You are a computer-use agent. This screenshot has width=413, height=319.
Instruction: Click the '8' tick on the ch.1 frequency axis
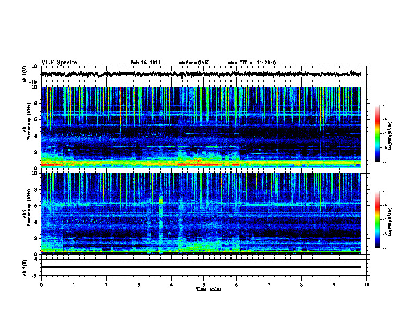click(37, 103)
